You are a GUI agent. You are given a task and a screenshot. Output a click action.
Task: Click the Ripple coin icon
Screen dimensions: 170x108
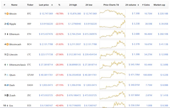[8, 24]
